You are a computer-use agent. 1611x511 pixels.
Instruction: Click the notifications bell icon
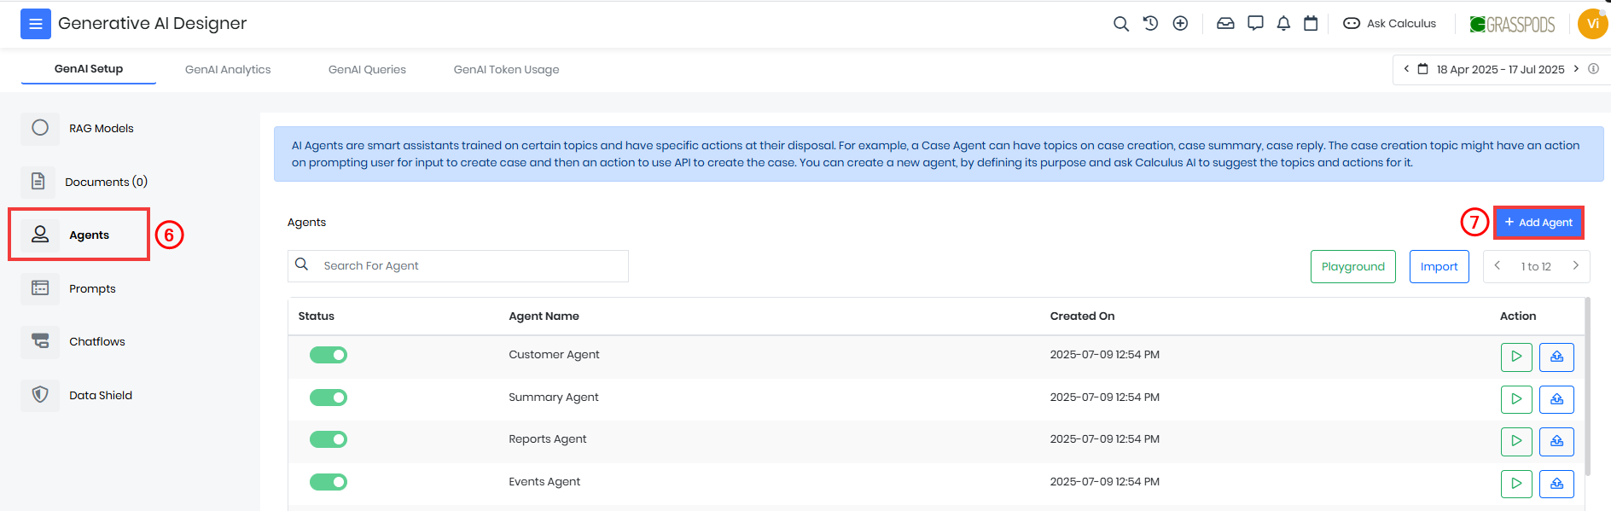pyautogui.click(x=1283, y=24)
